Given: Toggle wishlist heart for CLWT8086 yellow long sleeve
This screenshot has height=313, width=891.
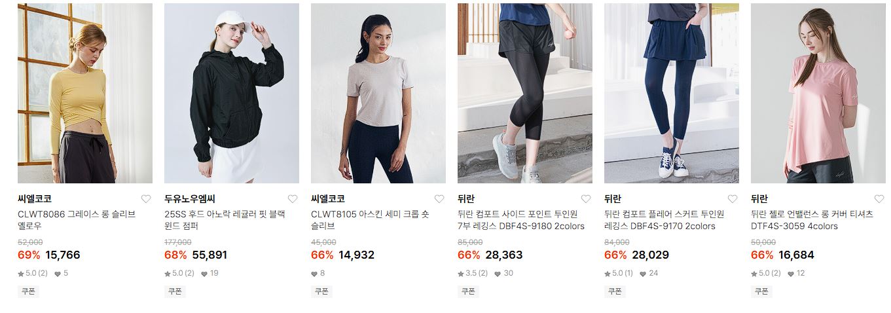Looking at the screenshot, I should pos(146,199).
